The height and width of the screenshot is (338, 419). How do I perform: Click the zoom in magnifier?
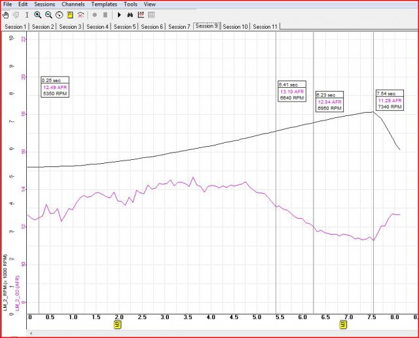click(37, 14)
